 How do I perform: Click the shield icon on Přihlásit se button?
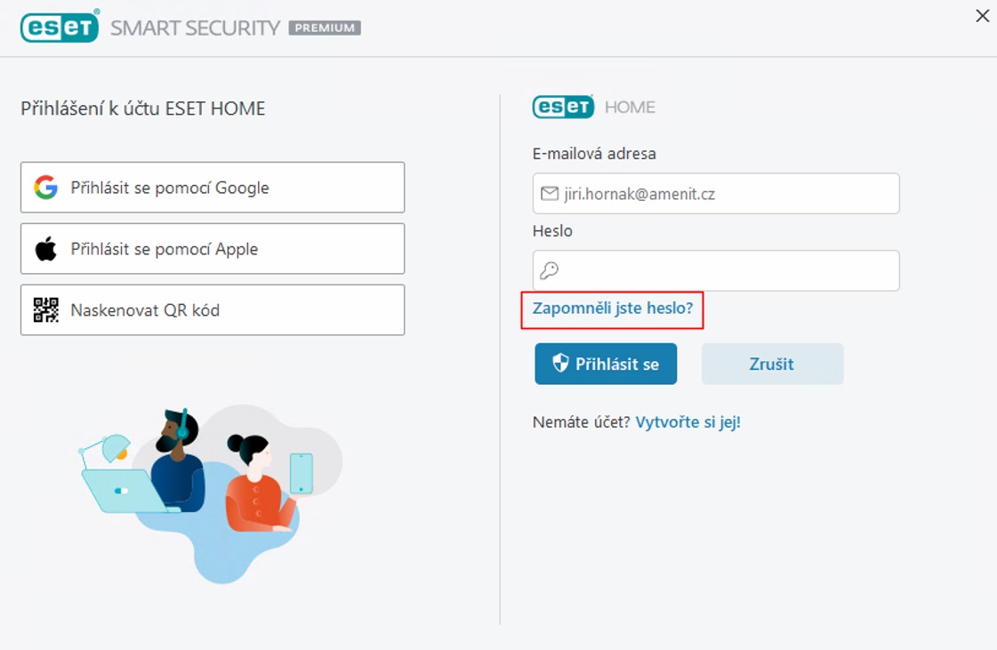[560, 363]
